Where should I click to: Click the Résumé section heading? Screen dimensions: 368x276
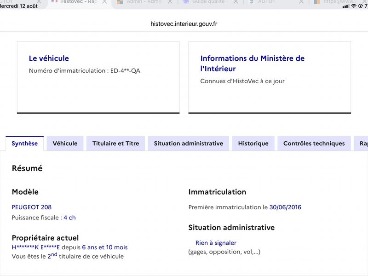point(27,168)
